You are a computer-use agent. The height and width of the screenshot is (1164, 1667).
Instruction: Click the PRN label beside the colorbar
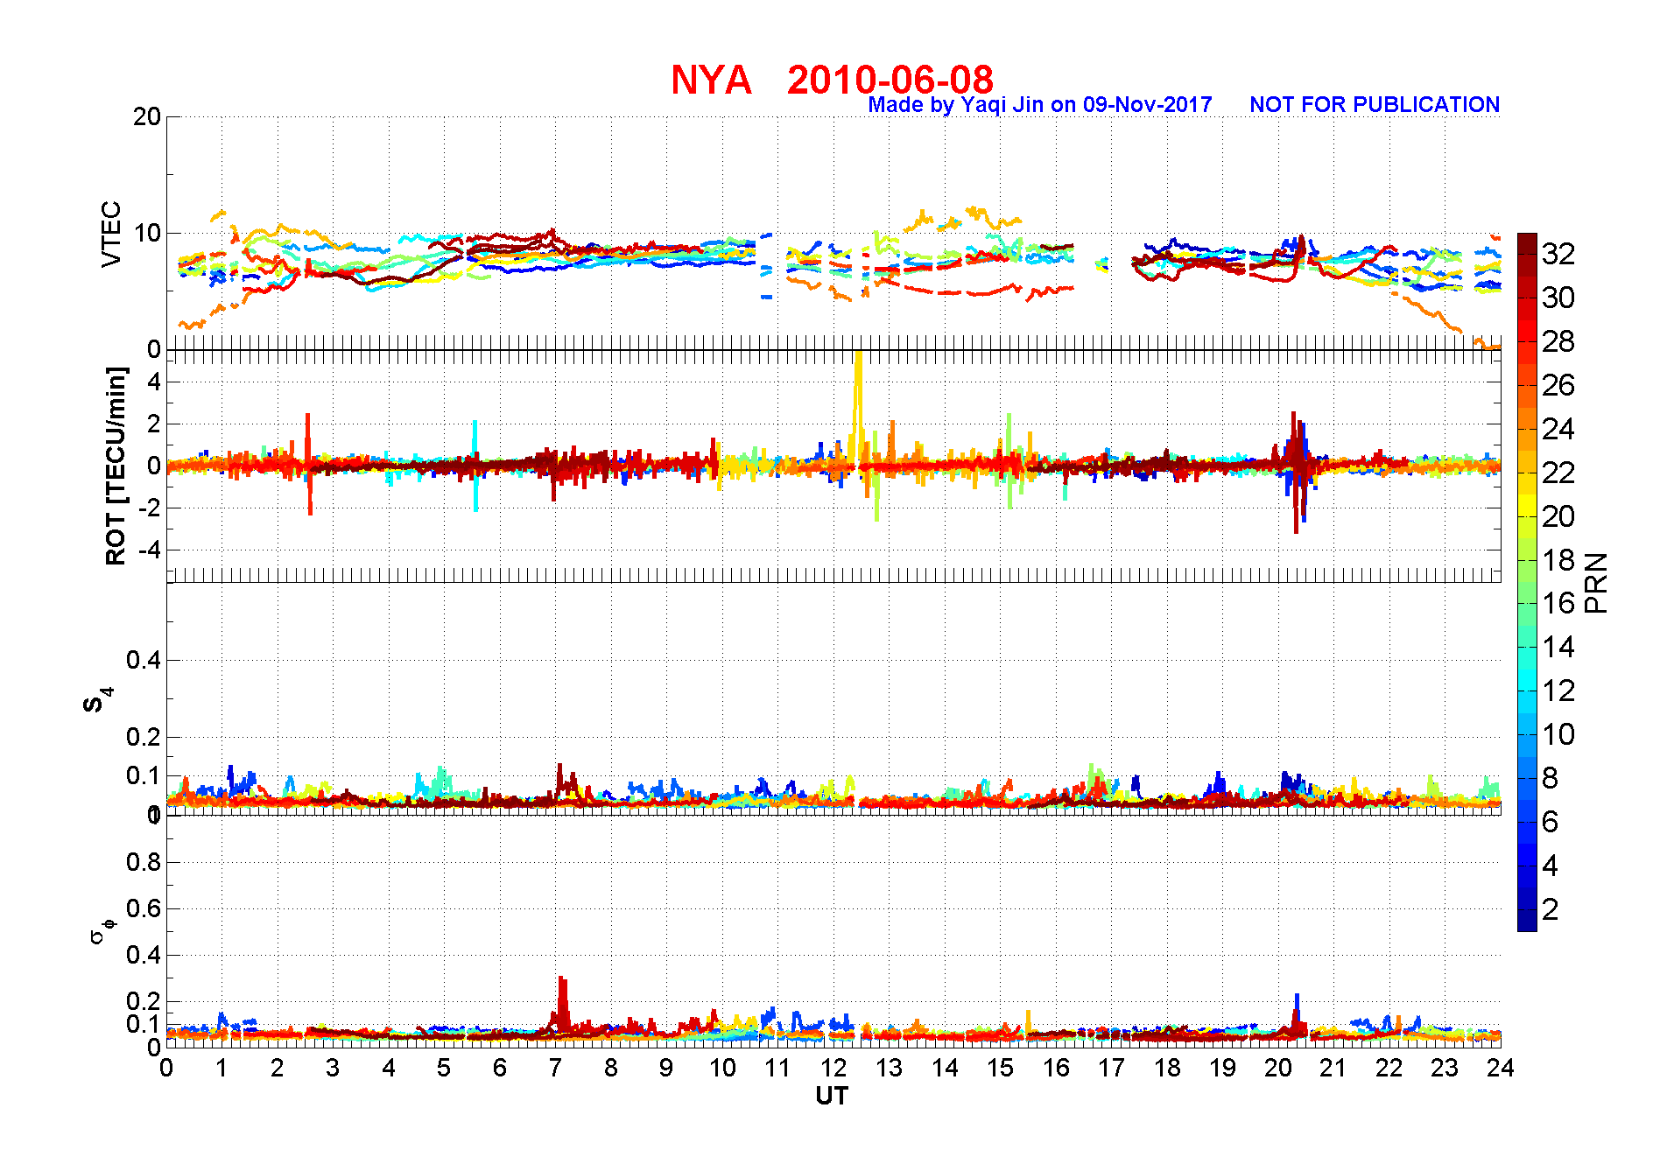pyautogui.click(x=1596, y=582)
